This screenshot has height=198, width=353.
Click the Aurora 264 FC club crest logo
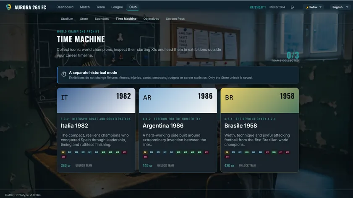(x=9, y=7)
